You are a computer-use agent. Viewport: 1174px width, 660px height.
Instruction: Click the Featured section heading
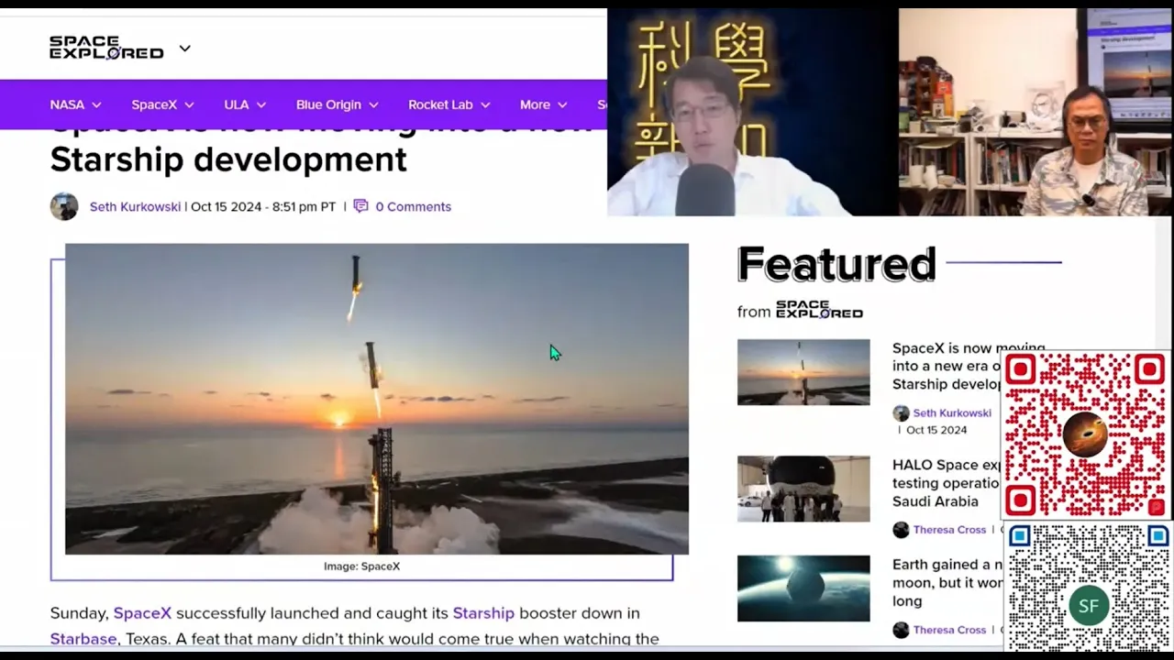coord(836,264)
